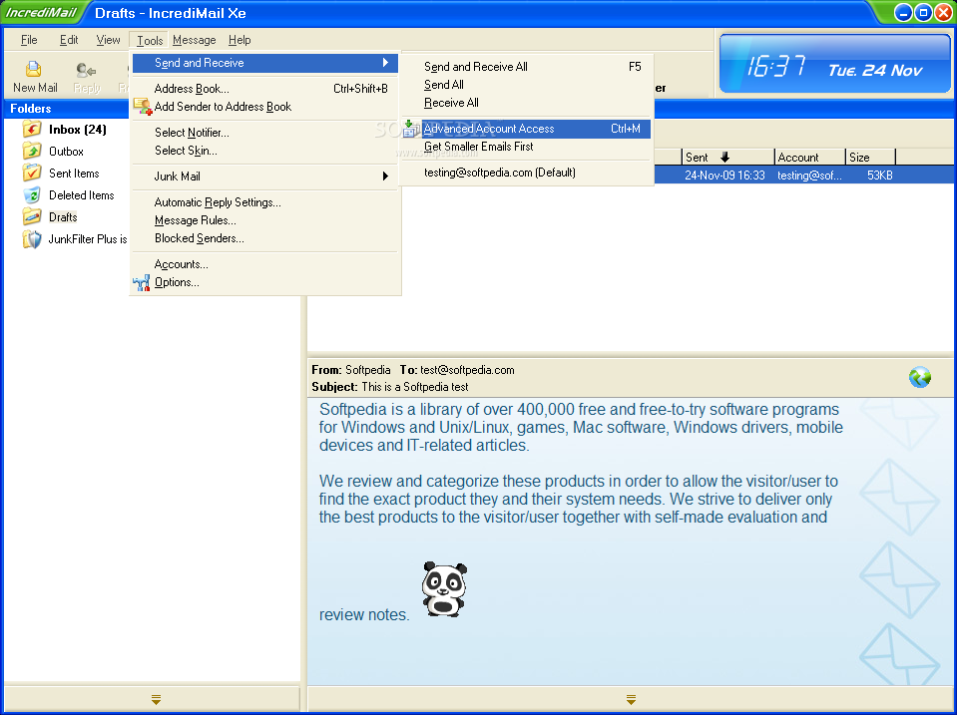Open Accounts from Tools menu
This screenshot has width=957, height=715.
[x=264, y=264]
